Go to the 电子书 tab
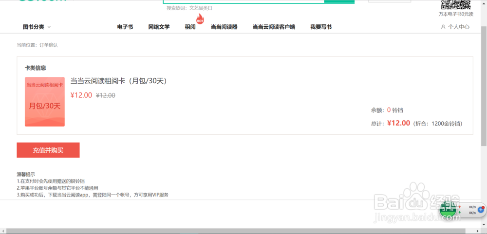 point(125,27)
